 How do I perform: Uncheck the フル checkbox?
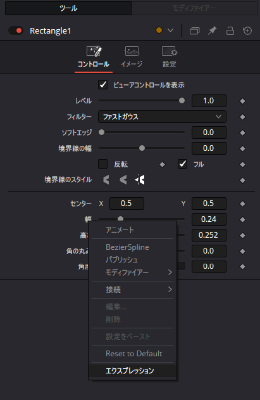pyautogui.click(x=182, y=164)
